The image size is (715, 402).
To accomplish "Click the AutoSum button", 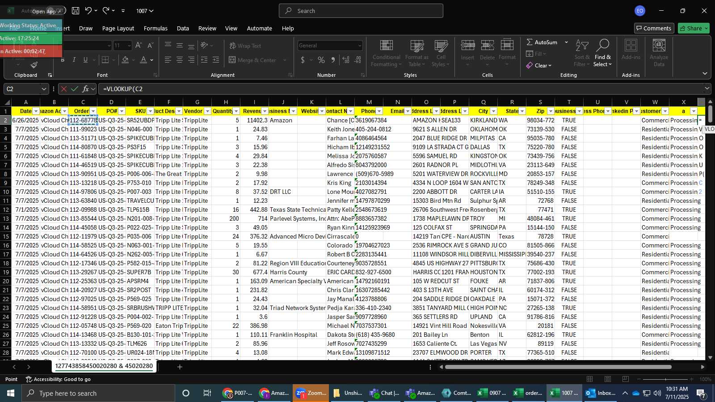I will (542, 42).
